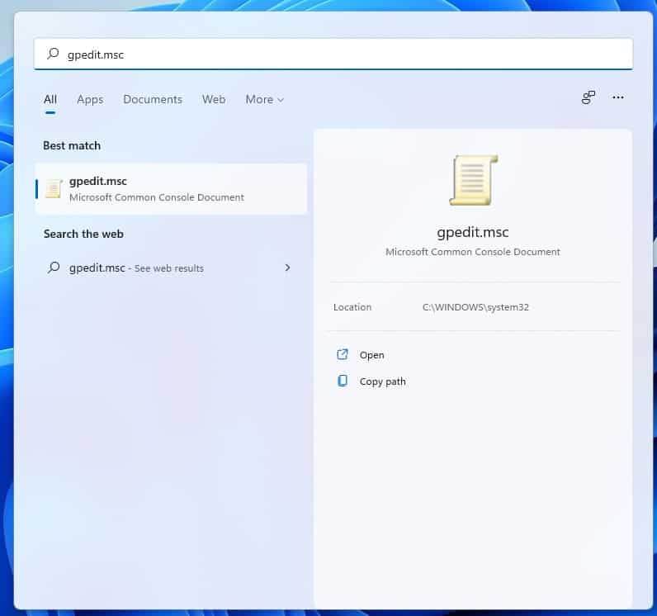This screenshot has width=657, height=616.
Task: Click the Open icon in the preview pane
Action: pyautogui.click(x=343, y=354)
